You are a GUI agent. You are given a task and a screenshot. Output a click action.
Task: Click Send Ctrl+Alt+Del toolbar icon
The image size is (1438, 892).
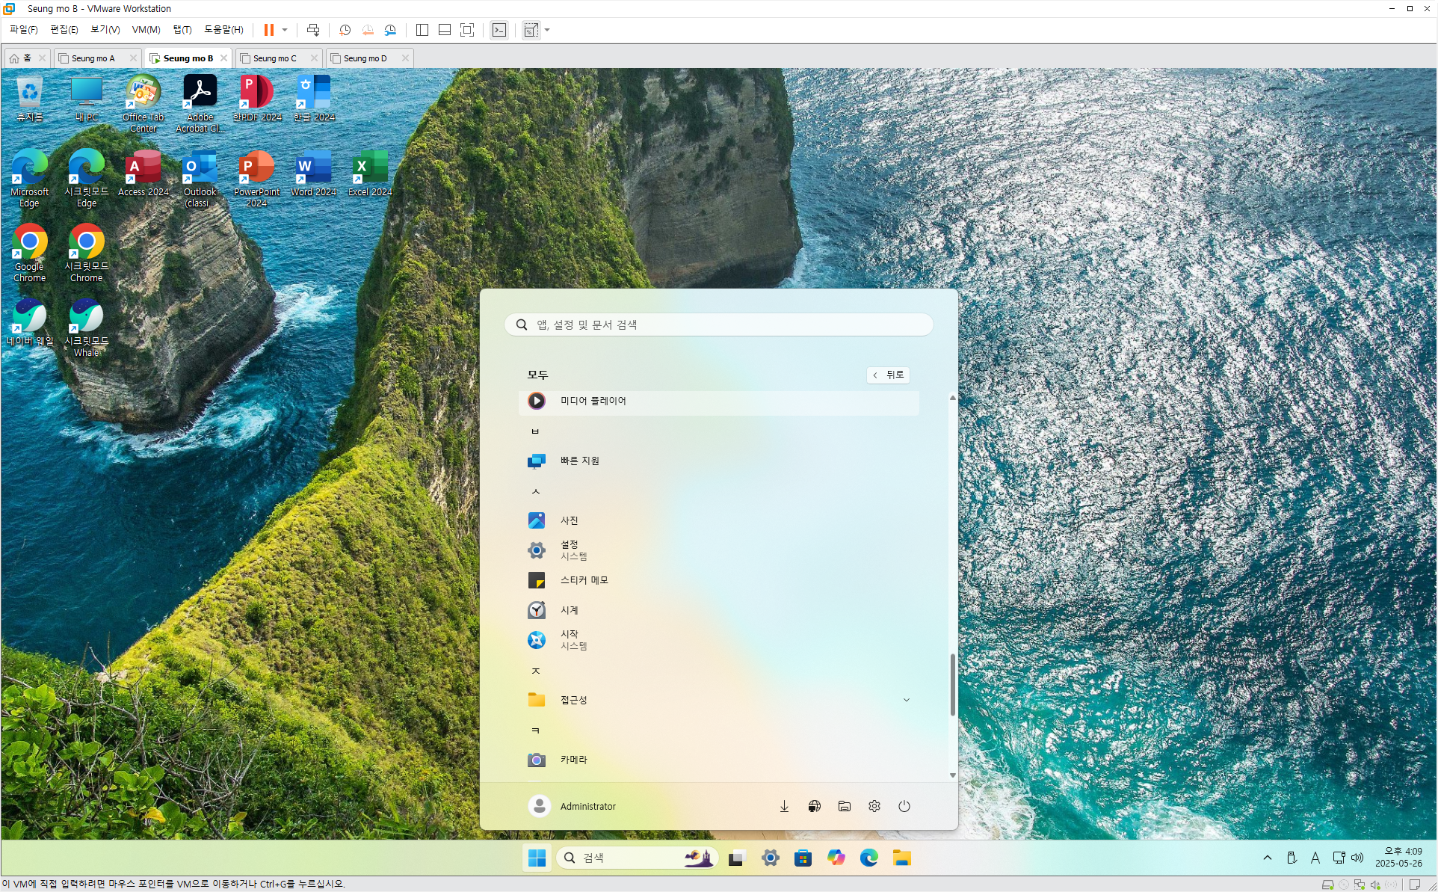coord(313,30)
